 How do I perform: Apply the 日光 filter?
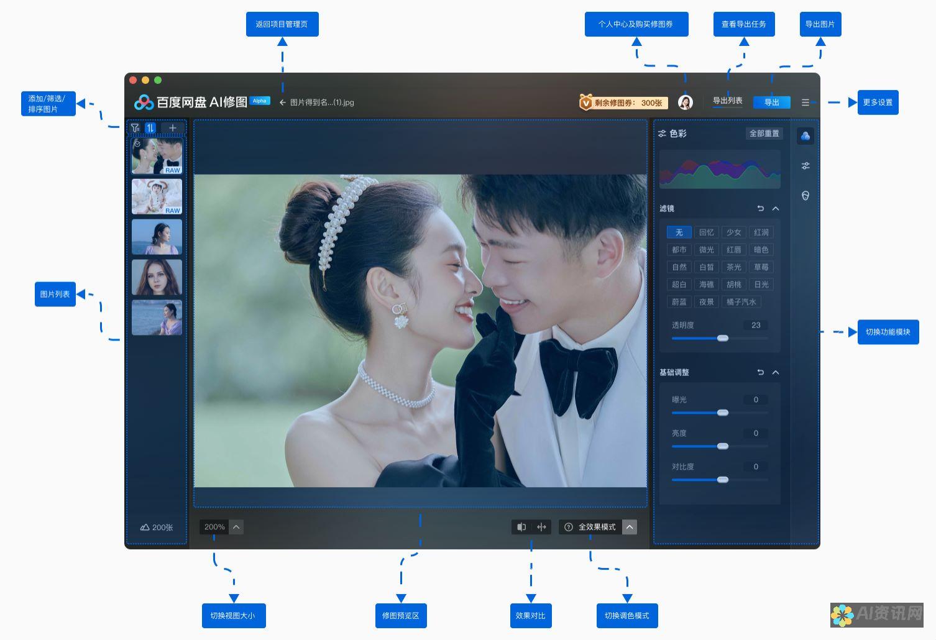(761, 285)
